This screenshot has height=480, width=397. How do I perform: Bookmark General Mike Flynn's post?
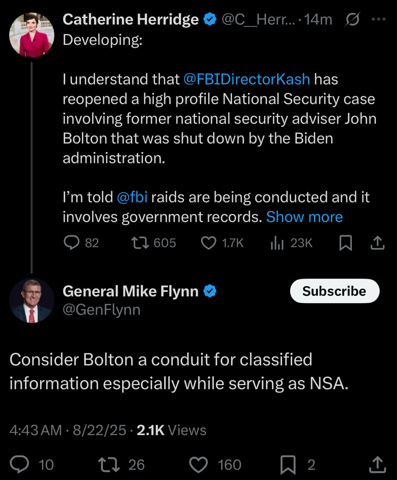tap(288, 464)
